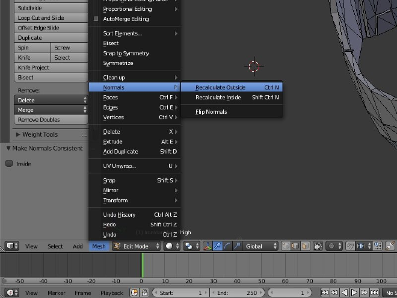Click the Subdivide button

51,8
